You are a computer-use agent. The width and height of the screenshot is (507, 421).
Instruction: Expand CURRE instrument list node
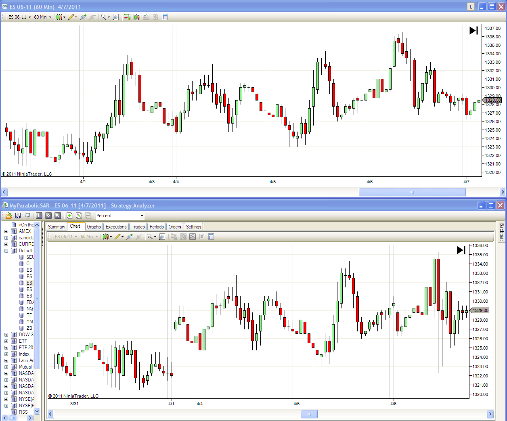6,244
